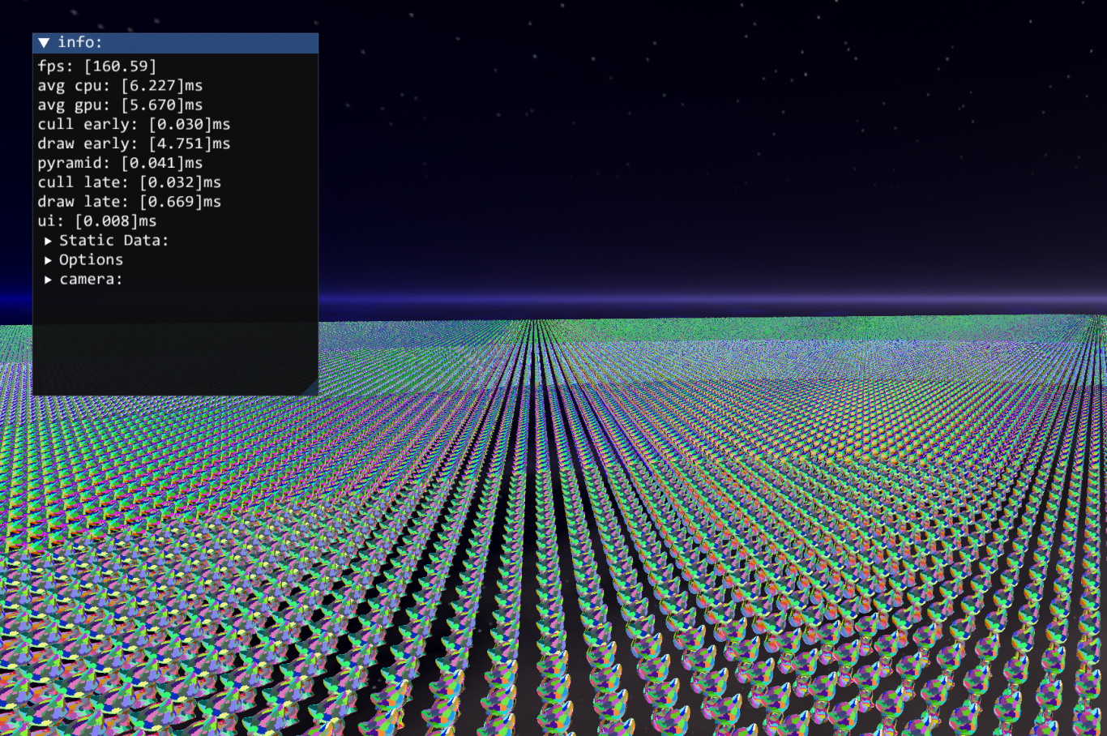Expand the Static Data section arrow

click(x=48, y=241)
